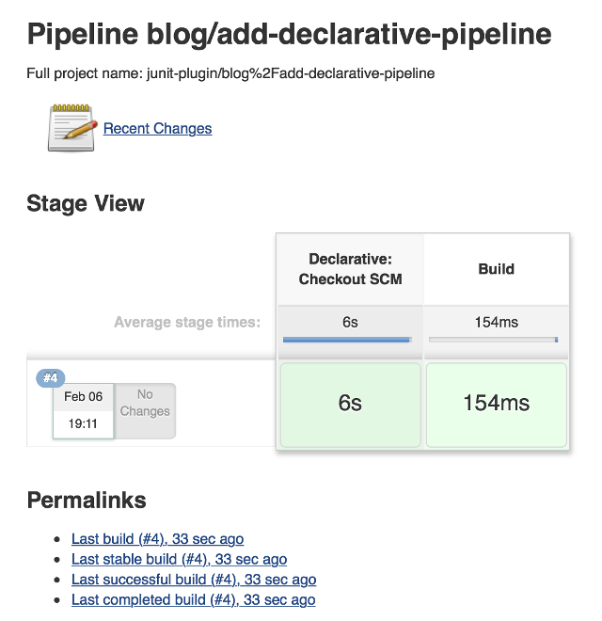Click the Permalinks heading

[x=87, y=500]
